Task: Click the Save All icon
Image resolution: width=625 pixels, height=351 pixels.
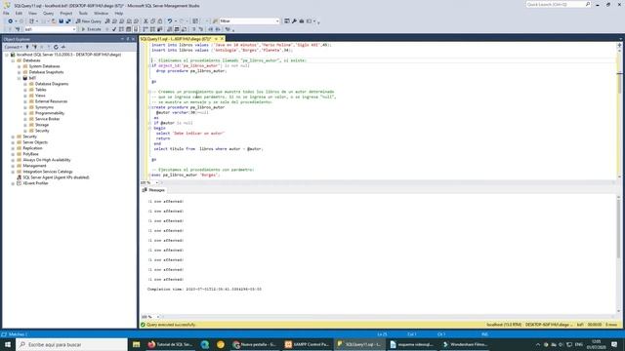Action: [68, 21]
